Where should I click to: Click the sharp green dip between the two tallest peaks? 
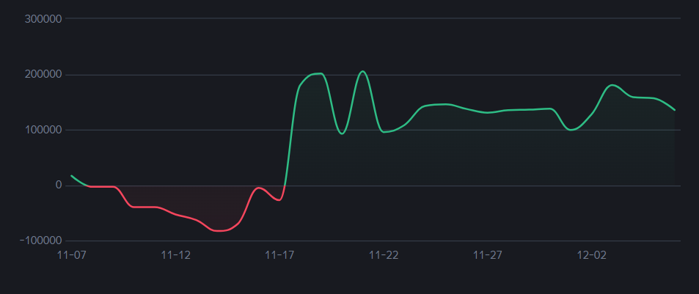click(x=342, y=133)
